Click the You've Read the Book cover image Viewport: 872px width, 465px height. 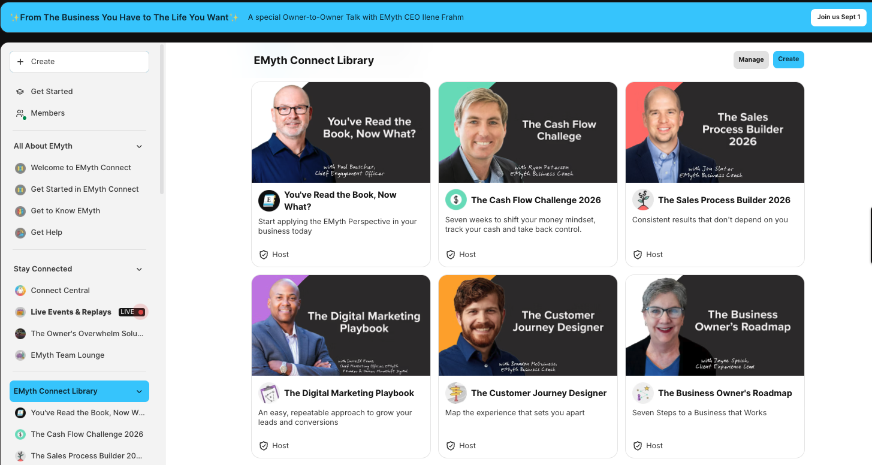click(x=341, y=132)
